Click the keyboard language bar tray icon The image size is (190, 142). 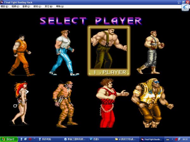click(x=168, y=139)
